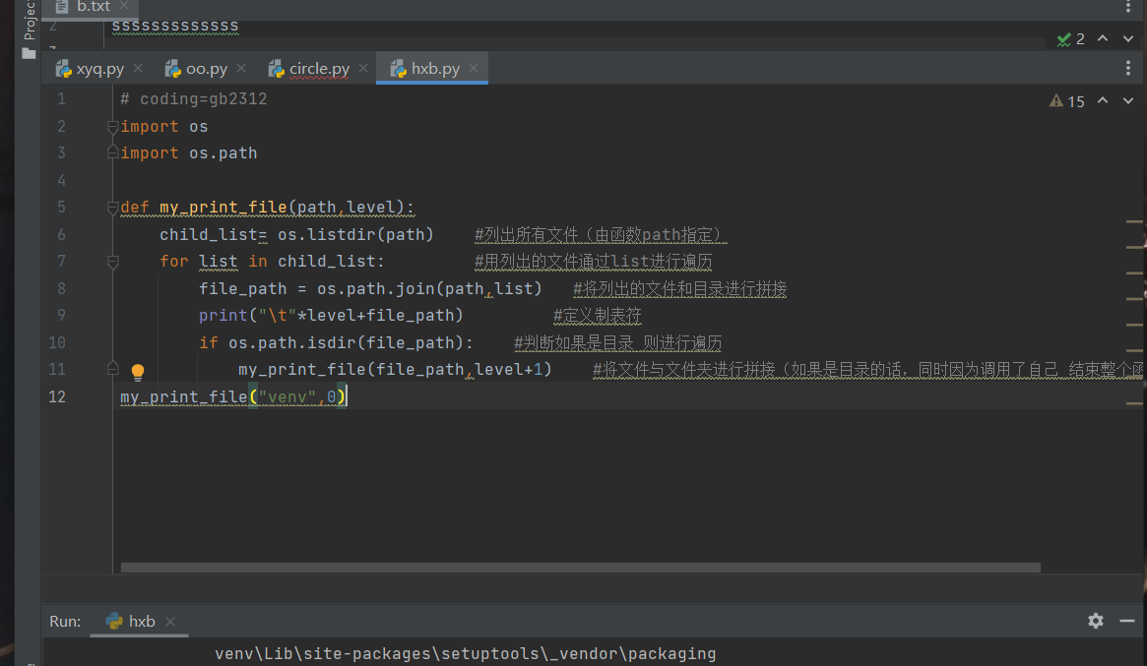
Task: Click the recursive my_print_file call on line 11
Action: coord(395,370)
